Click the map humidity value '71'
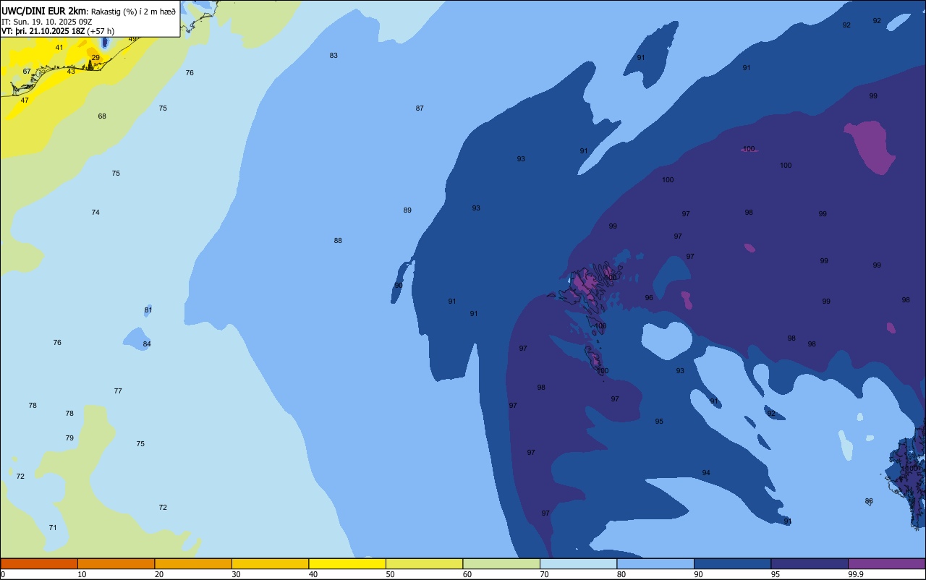This screenshot has width=926, height=580. (x=53, y=528)
